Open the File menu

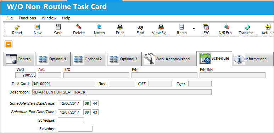pos(10,18)
